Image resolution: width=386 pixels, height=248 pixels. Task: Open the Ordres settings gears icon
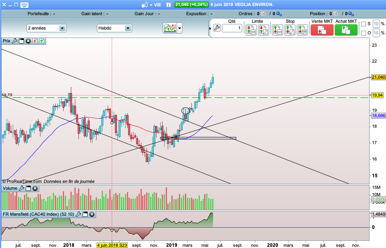point(279,14)
